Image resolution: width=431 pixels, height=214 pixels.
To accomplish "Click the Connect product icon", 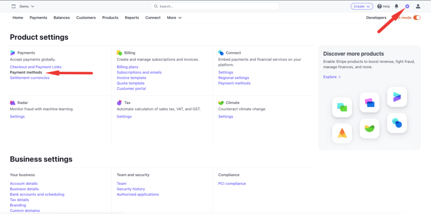I will [x=221, y=53].
